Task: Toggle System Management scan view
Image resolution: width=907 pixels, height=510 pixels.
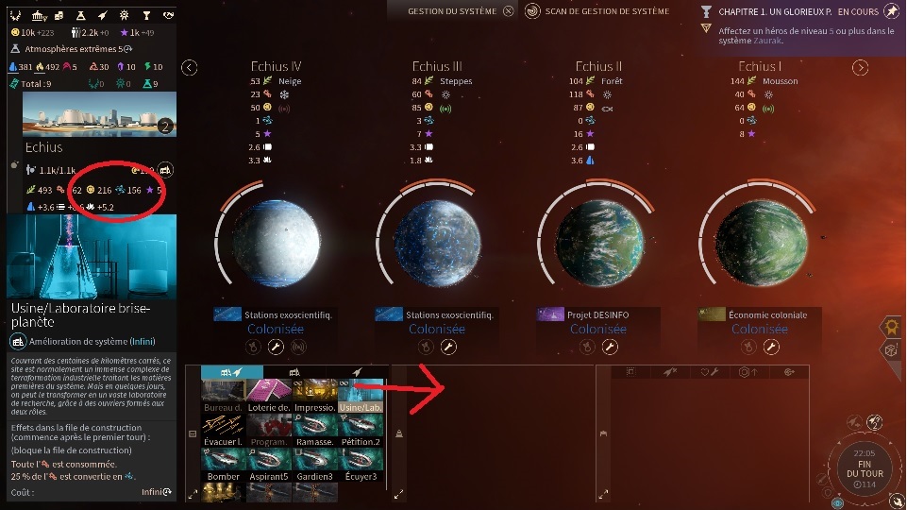Action: 596,11
